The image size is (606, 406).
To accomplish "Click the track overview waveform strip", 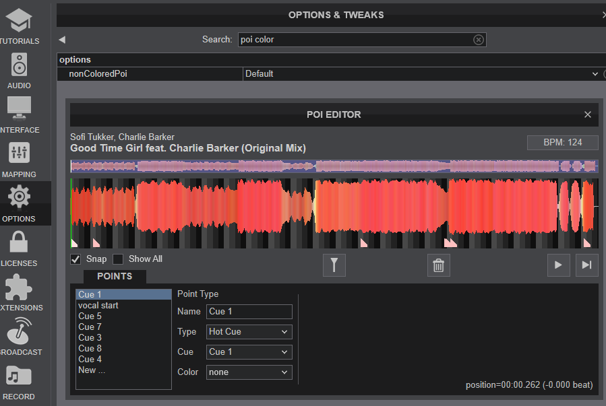I will 334,166.
